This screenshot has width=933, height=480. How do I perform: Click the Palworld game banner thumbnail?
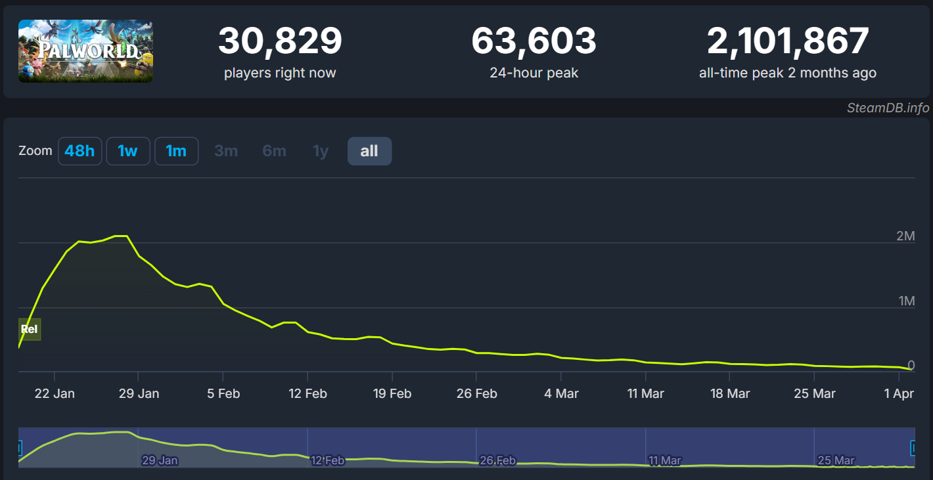click(85, 51)
